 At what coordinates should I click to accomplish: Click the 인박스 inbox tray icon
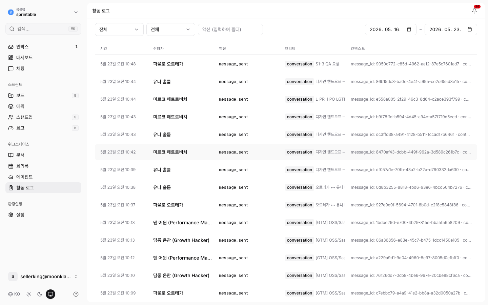tap(11, 47)
